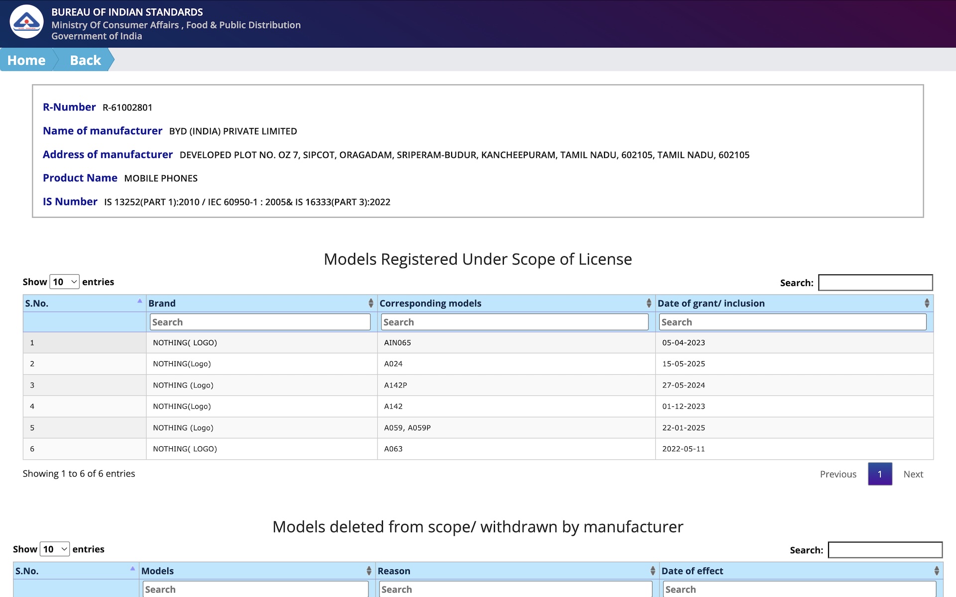Sort the Corresponding models column

649,303
